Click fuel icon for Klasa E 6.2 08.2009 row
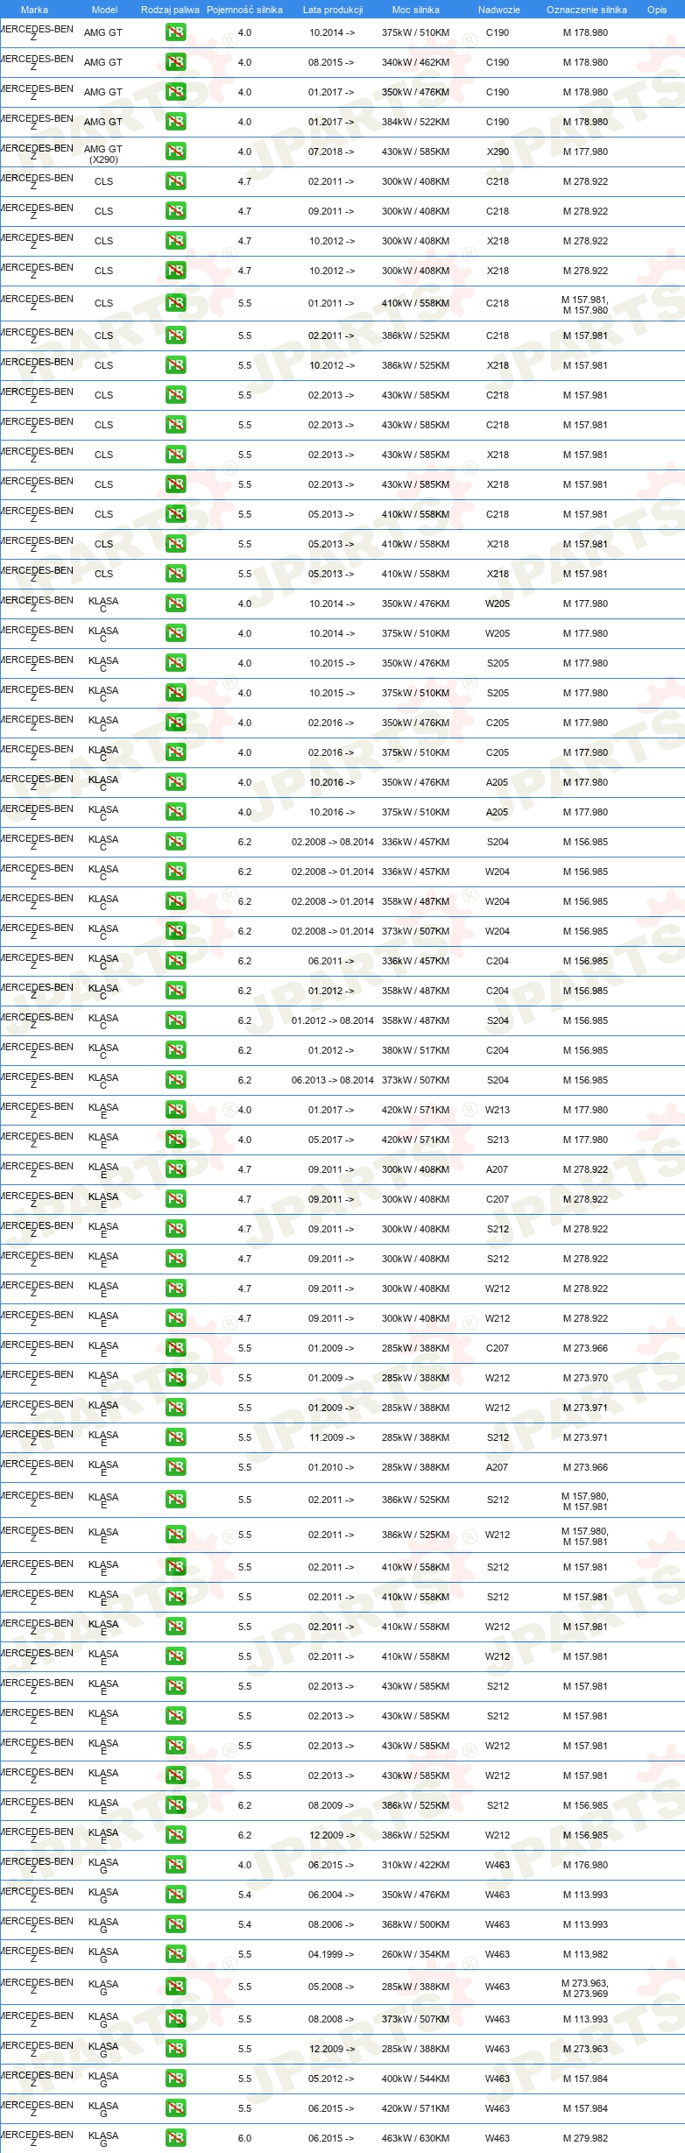The image size is (685, 2153). coord(175,1805)
